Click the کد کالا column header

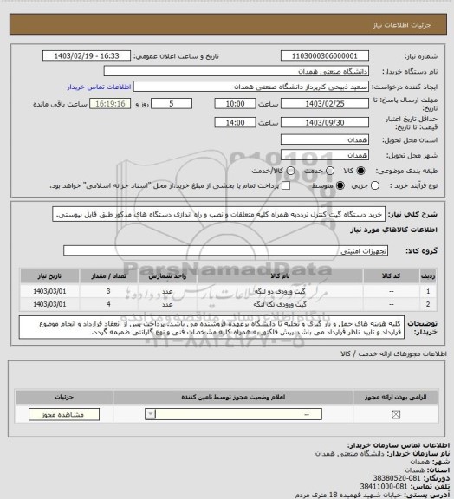pos(392,276)
